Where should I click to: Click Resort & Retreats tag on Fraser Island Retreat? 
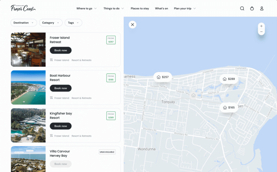click(81, 60)
